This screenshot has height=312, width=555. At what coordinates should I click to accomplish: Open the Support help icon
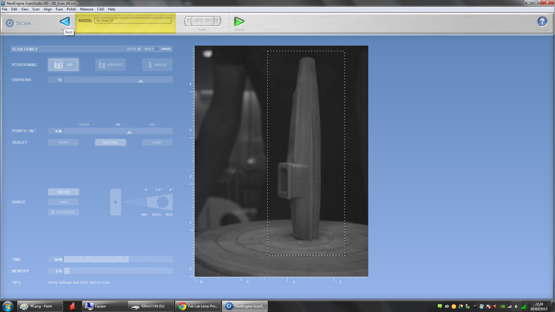tap(542, 21)
